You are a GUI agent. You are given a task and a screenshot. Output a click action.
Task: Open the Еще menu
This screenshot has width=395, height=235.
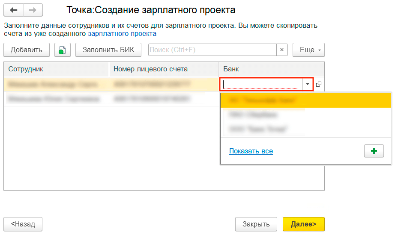[x=308, y=50]
